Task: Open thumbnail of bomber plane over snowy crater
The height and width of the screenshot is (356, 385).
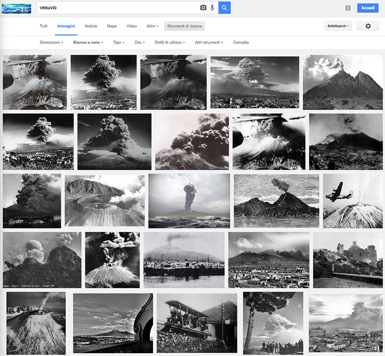Action: [x=353, y=201]
